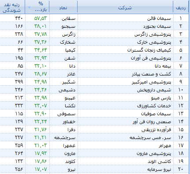Select company کشت و صنعت پیاذر
The image size is (190, 174).
[151, 74]
